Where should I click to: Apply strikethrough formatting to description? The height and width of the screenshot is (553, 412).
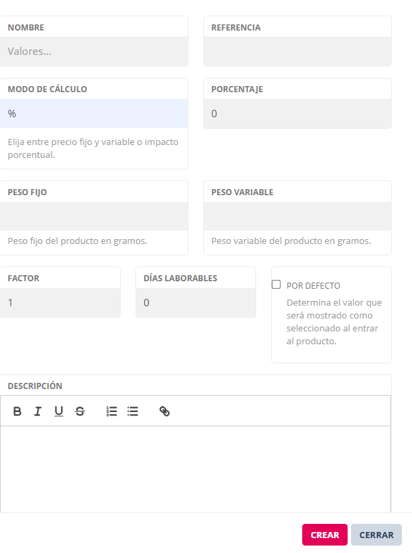tap(80, 411)
